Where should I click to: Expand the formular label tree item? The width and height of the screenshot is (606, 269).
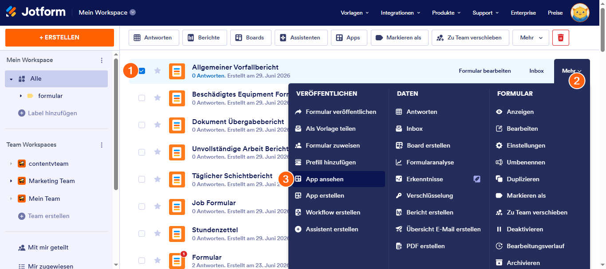[x=21, y=96]
